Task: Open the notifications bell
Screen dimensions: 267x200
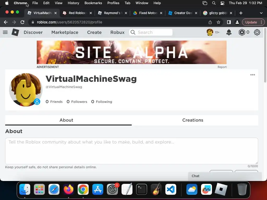Action: (229, 32)
